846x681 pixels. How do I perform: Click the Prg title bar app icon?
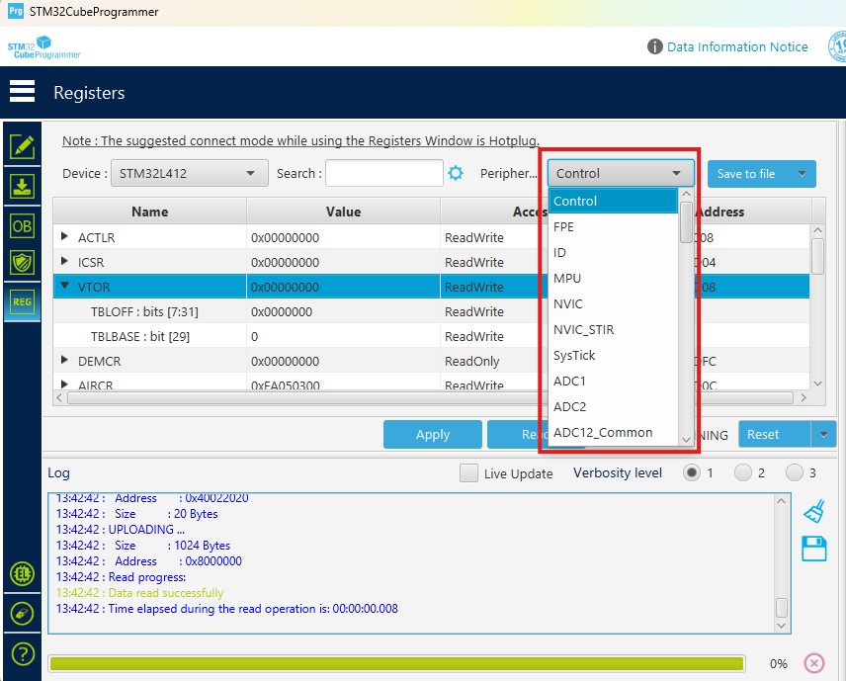pos(16,11)
